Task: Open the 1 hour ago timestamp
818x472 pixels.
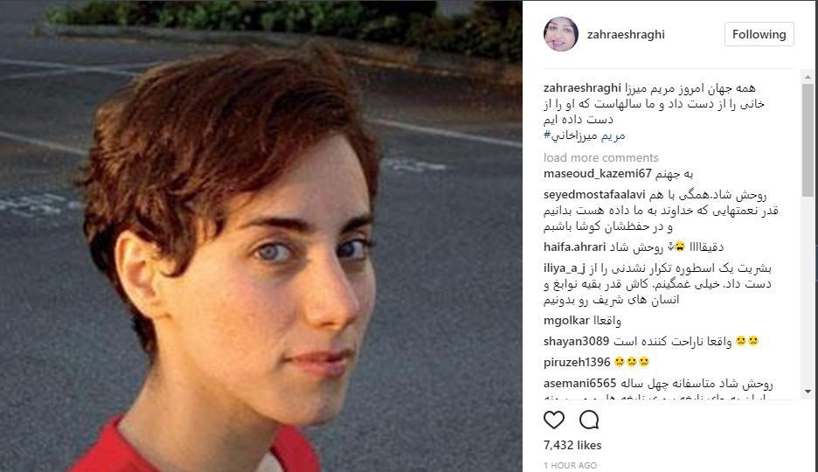Action: [x=570, y=465]
